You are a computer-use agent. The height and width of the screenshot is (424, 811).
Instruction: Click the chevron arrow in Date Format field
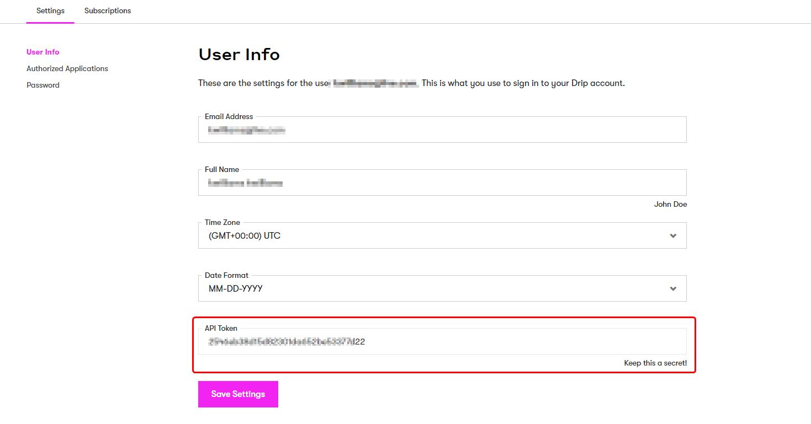coord(672,289)
